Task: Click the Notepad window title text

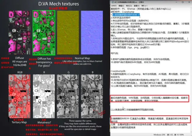Action: (129, 2)
